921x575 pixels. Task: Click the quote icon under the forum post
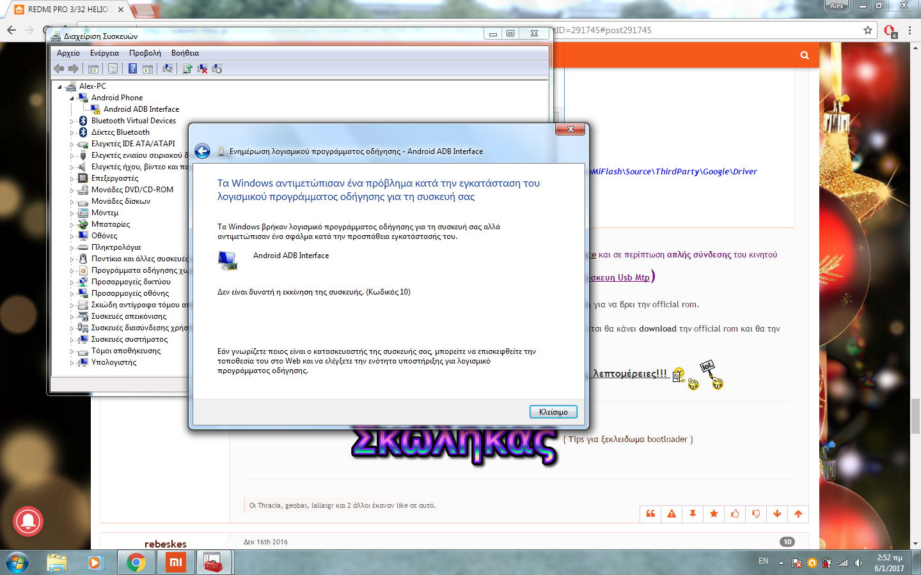[650, 514]
